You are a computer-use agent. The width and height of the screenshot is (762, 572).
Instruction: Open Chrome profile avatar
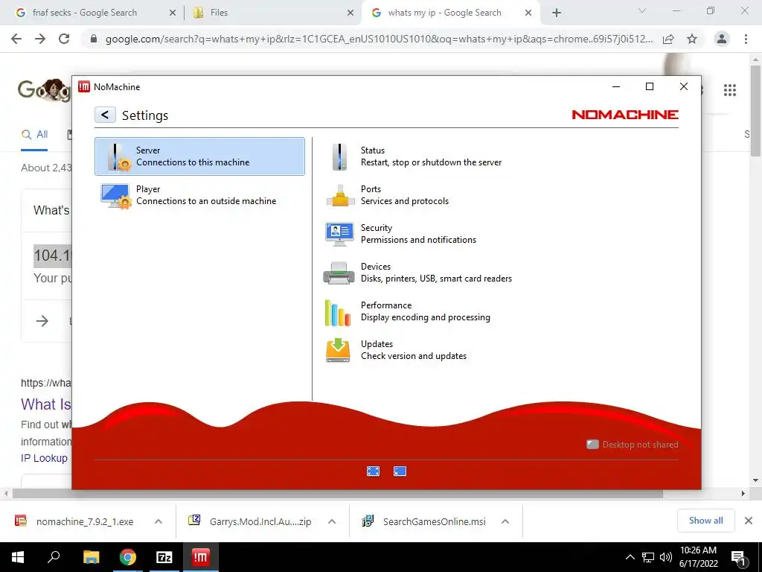(722, 39)
